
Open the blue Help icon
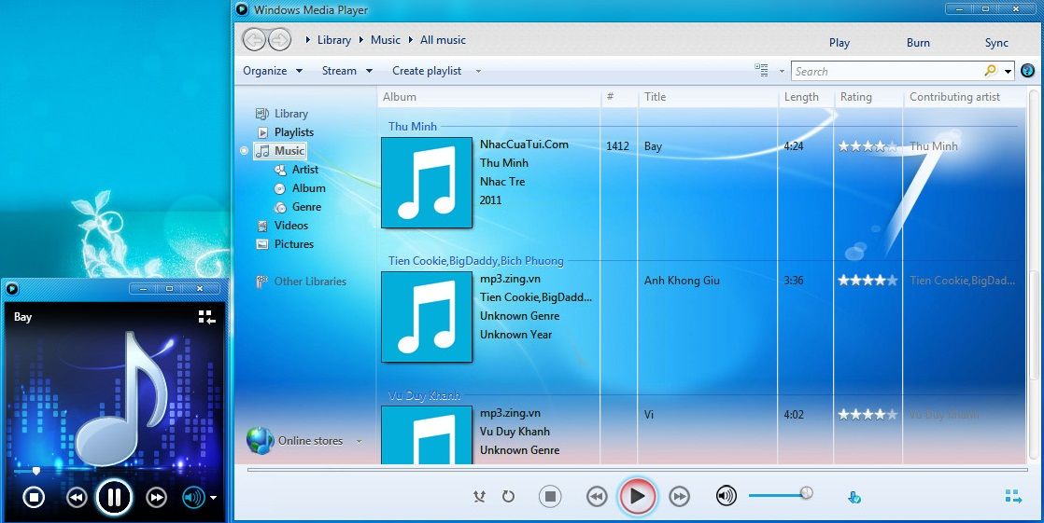(1028, 71)
